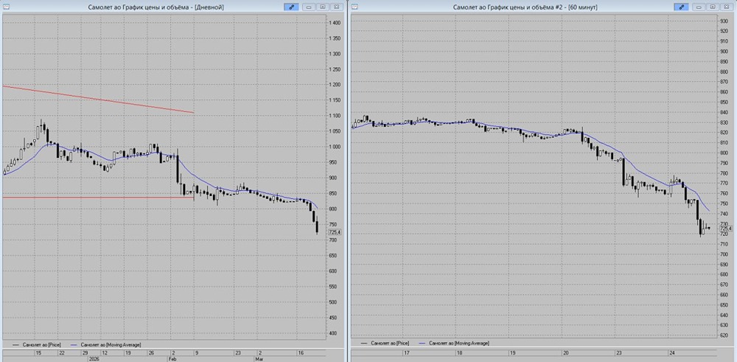Screen dimensions: 737x362
Task: Select the 'Самолет ао График цены и объёма - [Дневной]' title
Action: (156, 7)
